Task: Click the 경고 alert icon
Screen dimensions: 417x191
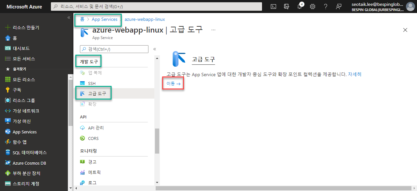Action: point(83,162)
